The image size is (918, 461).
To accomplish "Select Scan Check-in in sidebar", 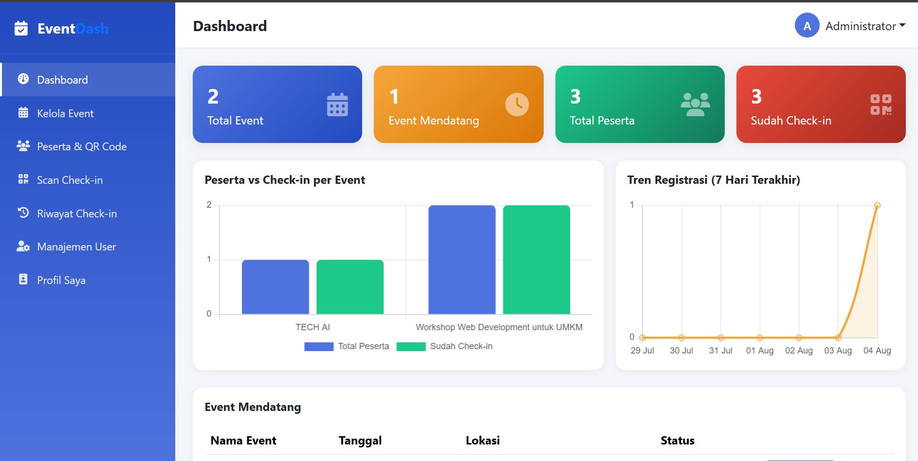I will tap(88, 180).
